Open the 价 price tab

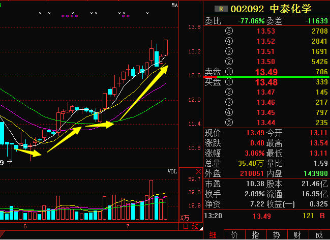[234, 235]
